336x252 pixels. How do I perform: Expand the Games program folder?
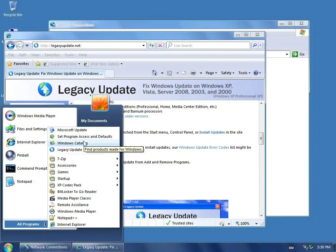click(84, 172)
